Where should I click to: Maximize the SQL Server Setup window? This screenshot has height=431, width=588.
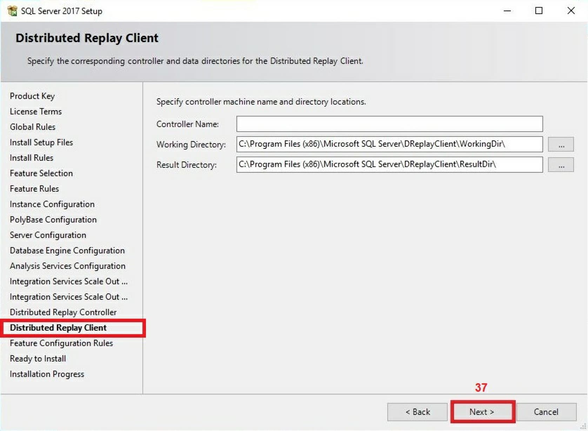pyautogui.click(x=539, y=11)
